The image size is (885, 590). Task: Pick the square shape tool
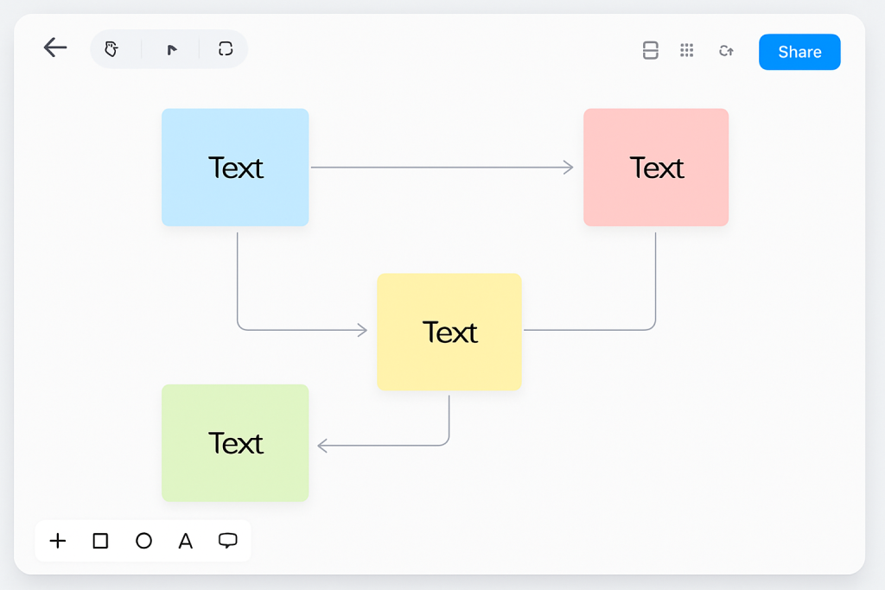[x=100, y=541]
